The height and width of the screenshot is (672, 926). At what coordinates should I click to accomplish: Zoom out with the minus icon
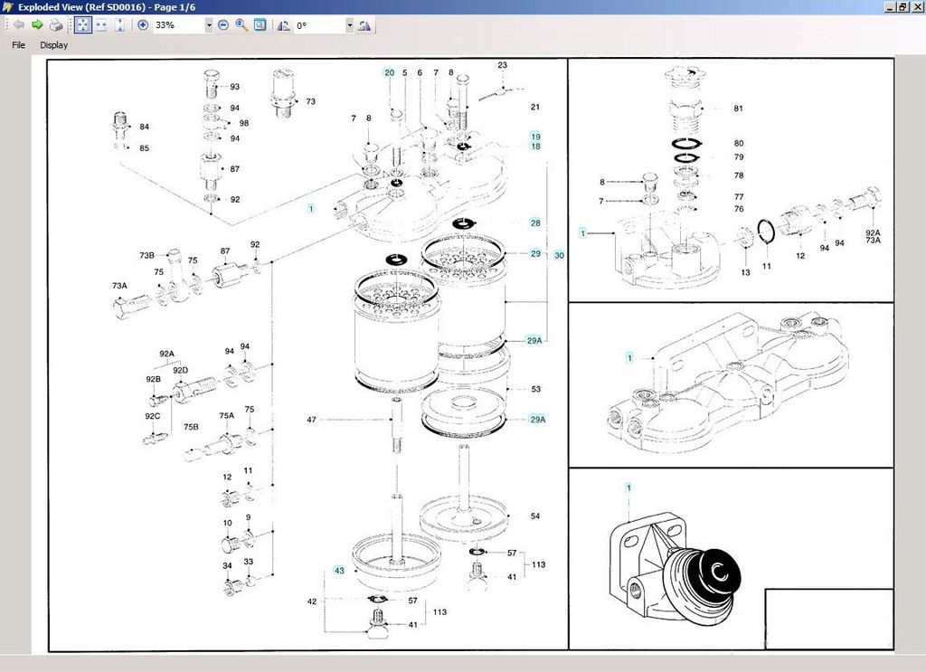point(223,25)
